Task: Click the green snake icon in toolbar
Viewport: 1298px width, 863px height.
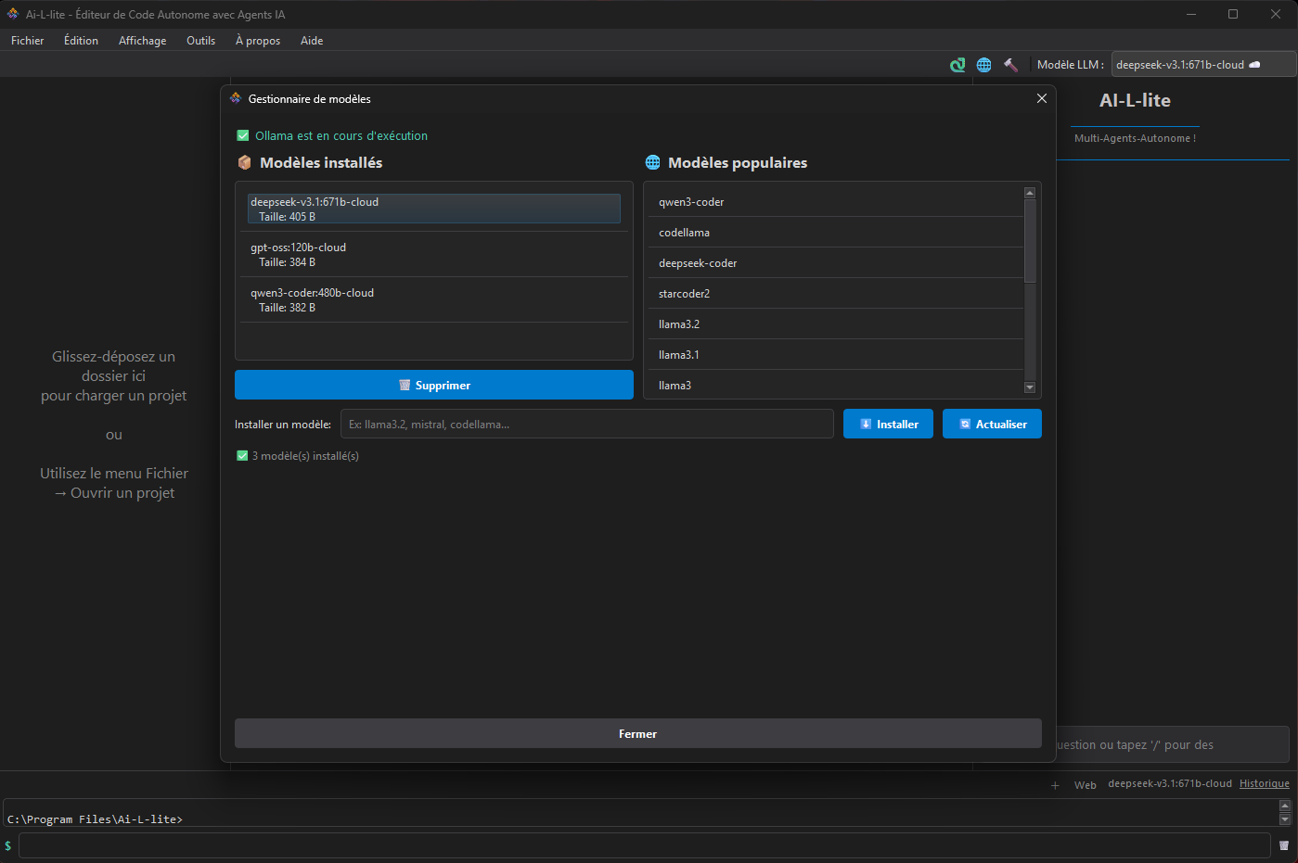Action: [x=957, y=65]
